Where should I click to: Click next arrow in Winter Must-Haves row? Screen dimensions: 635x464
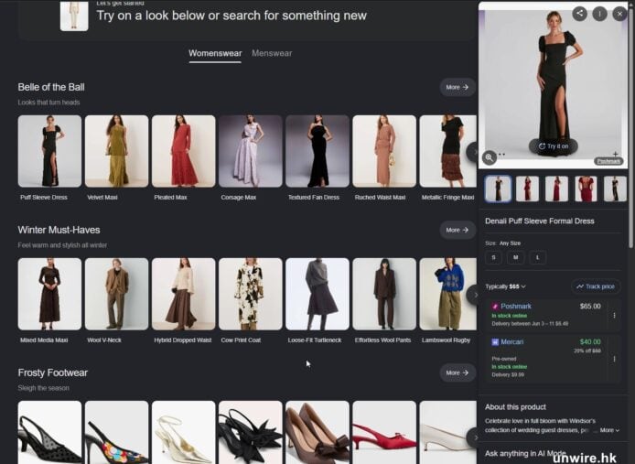[472, 295]
